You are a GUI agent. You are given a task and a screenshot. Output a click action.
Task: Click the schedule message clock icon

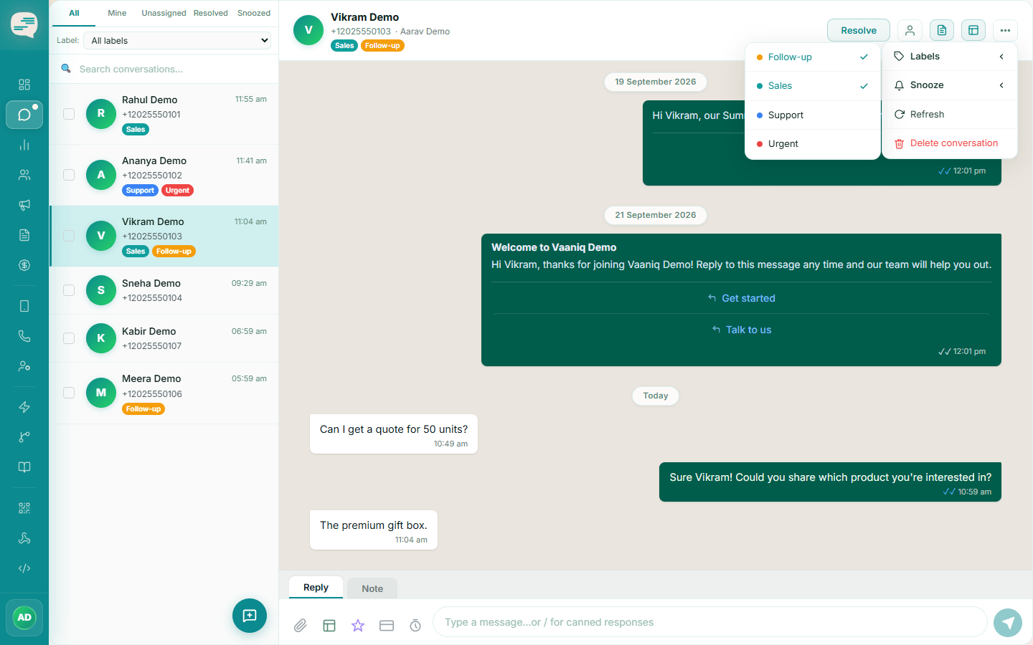pyautogui.click(x=415, y=626)
